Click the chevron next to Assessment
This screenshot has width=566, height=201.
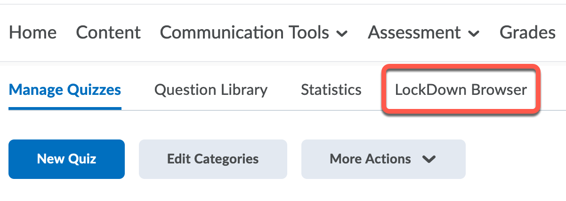(x=474, y=34)
